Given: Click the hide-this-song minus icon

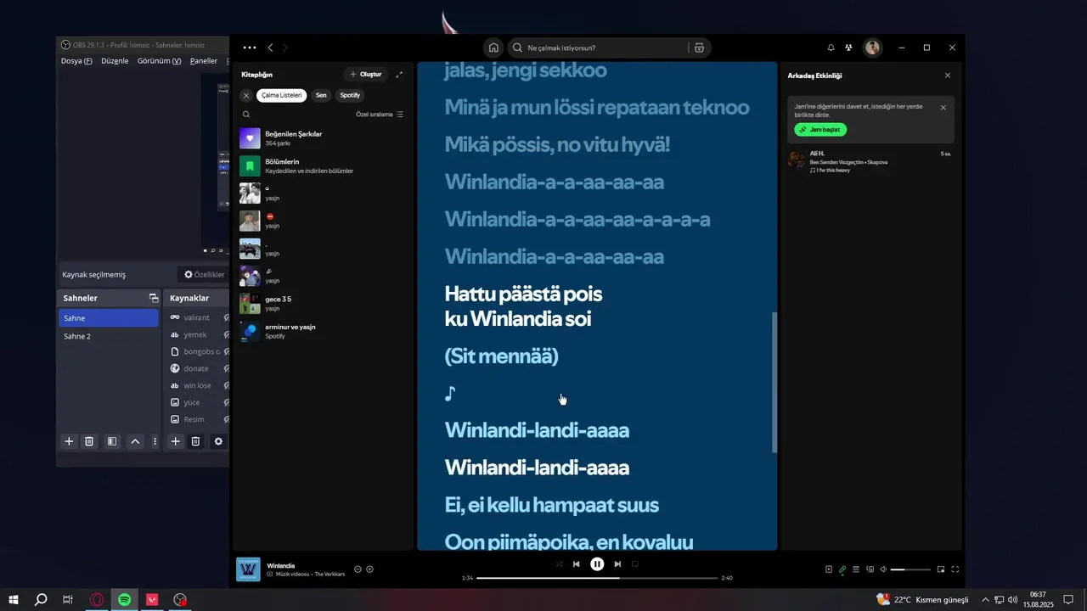Looking at the screenshot, I should pos(358,569).
